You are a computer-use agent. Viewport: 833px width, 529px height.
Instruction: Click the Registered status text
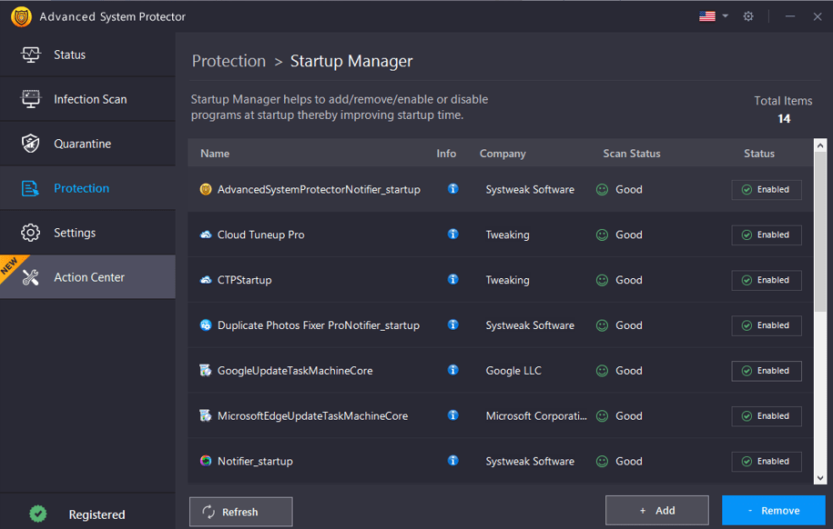(x=97, y=514)
